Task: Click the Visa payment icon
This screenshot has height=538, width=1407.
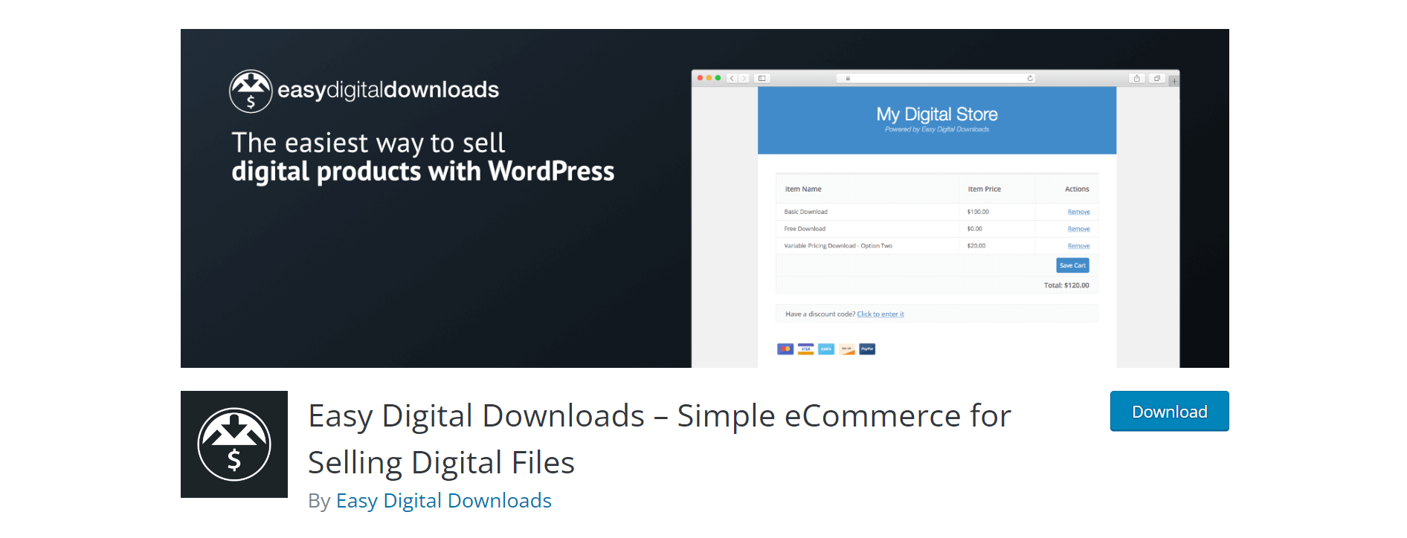Action: [x=805, y=349]
